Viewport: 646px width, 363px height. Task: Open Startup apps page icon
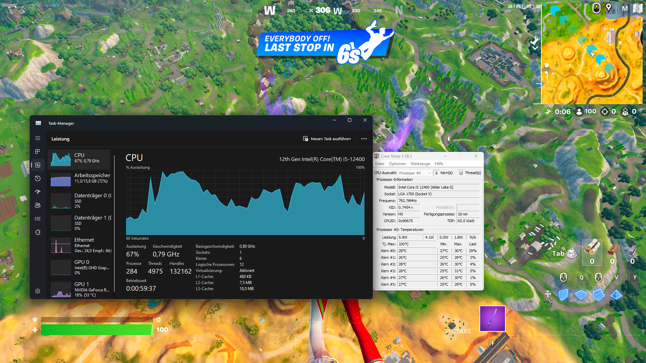[x=38, y=192]
